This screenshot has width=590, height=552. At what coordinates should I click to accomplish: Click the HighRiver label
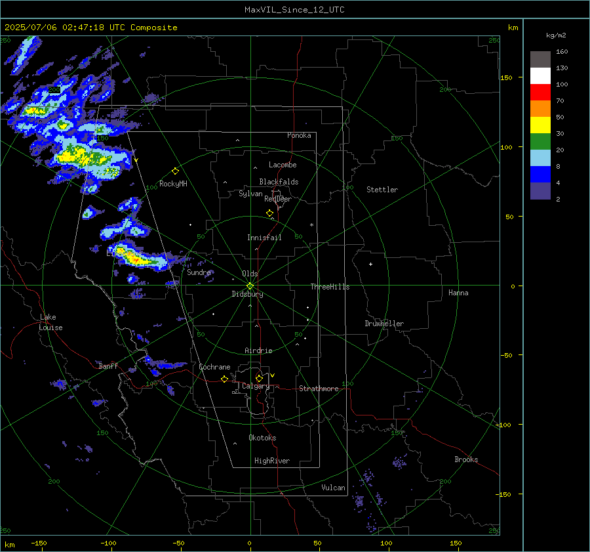pos(272,461)
